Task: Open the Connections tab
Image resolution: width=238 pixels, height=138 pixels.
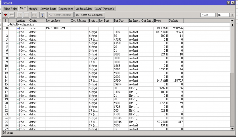Action: point(66,9)
